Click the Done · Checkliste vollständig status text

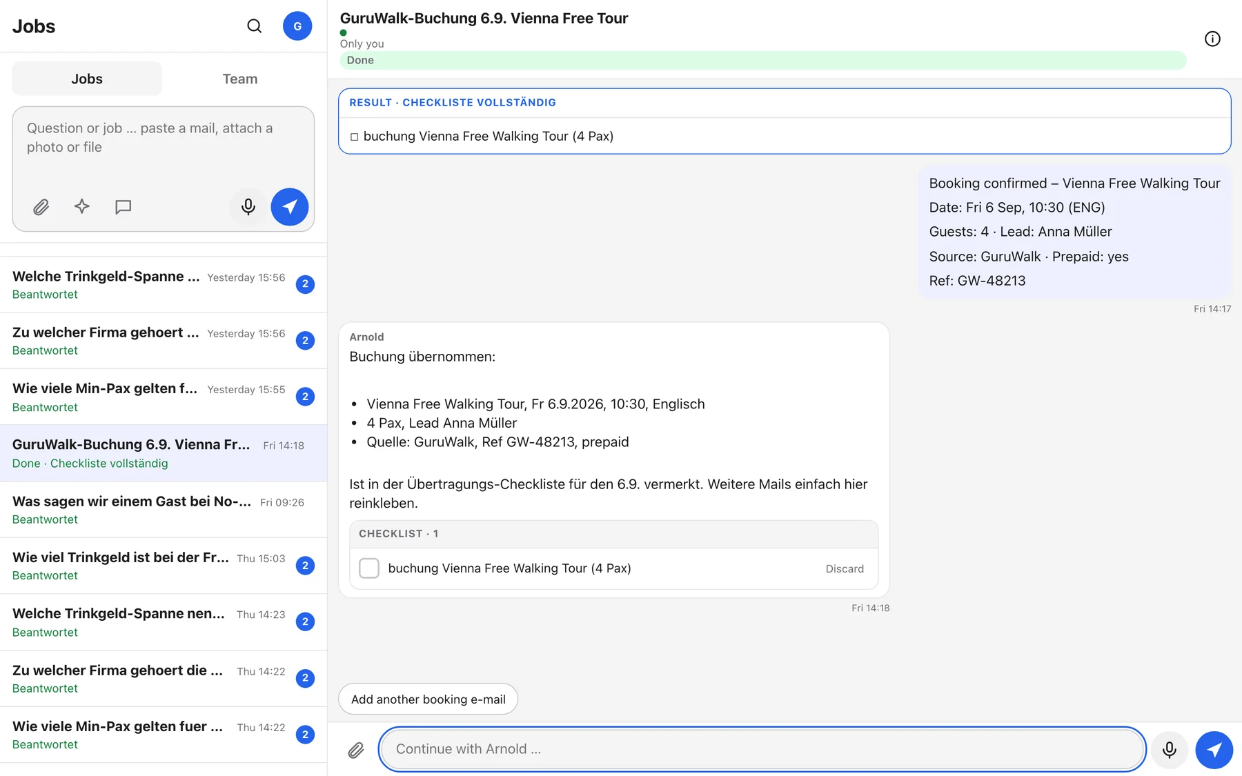coord(90,464)
